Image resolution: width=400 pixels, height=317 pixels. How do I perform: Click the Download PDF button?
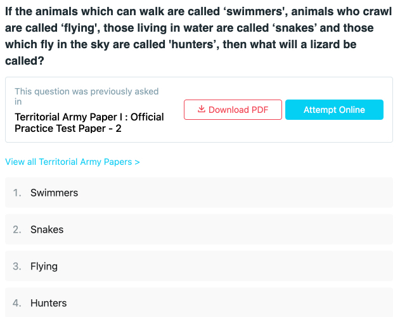tap(233, 110)
